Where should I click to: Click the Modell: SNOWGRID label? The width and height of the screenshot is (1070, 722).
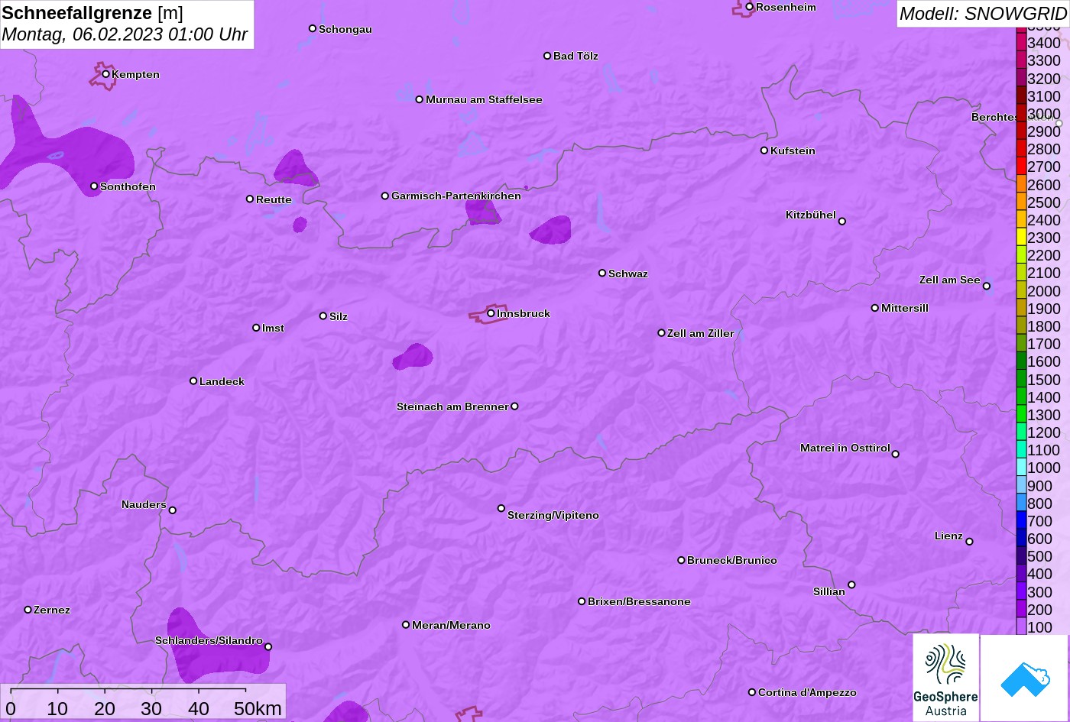point(983,14)
